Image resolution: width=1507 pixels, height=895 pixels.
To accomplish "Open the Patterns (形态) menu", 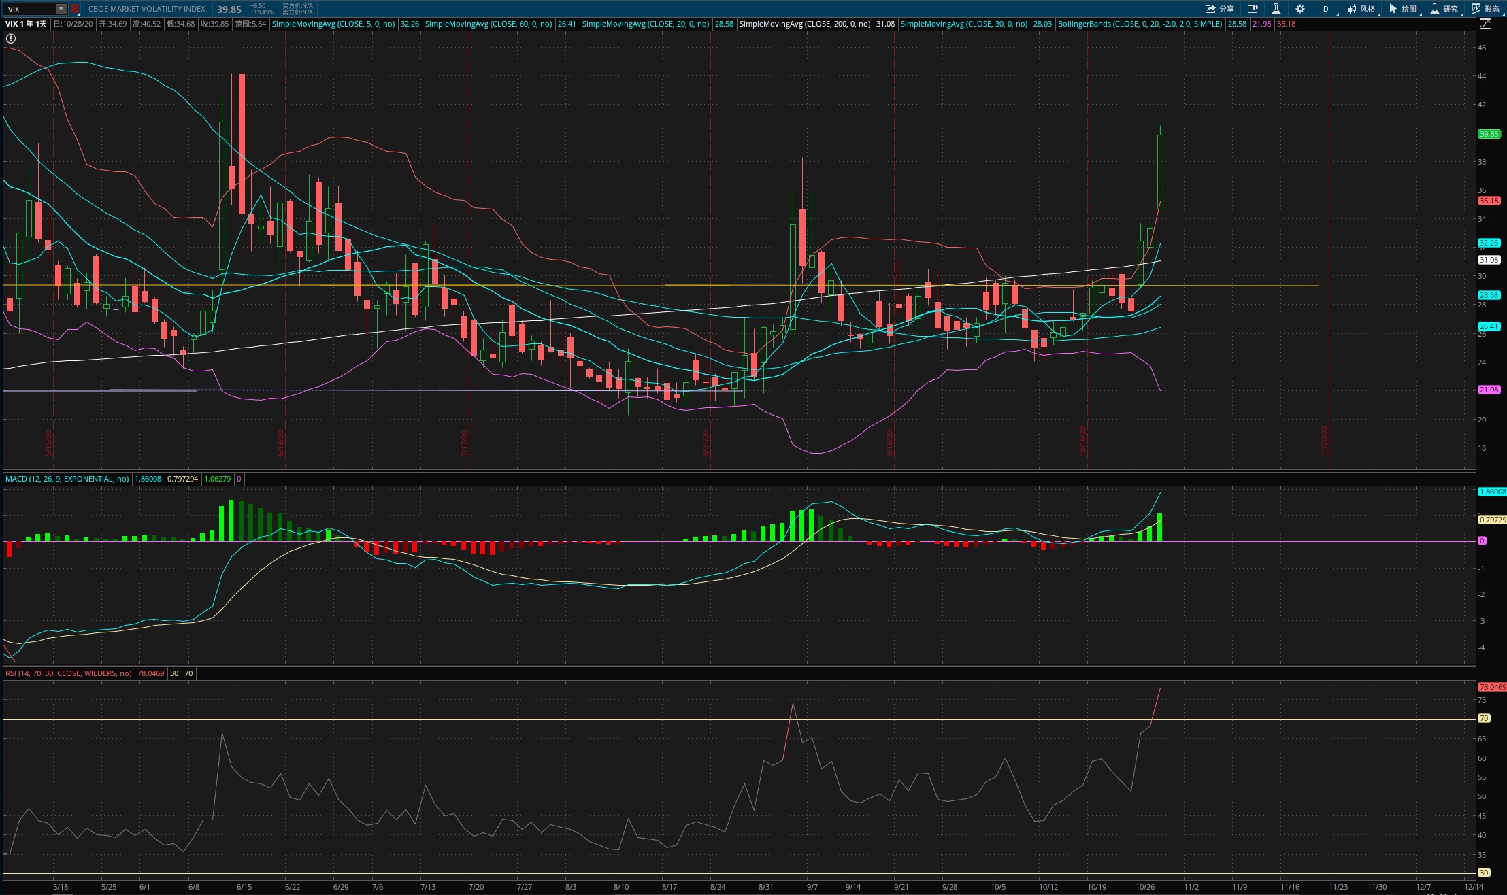I will tap(1486, 9).
